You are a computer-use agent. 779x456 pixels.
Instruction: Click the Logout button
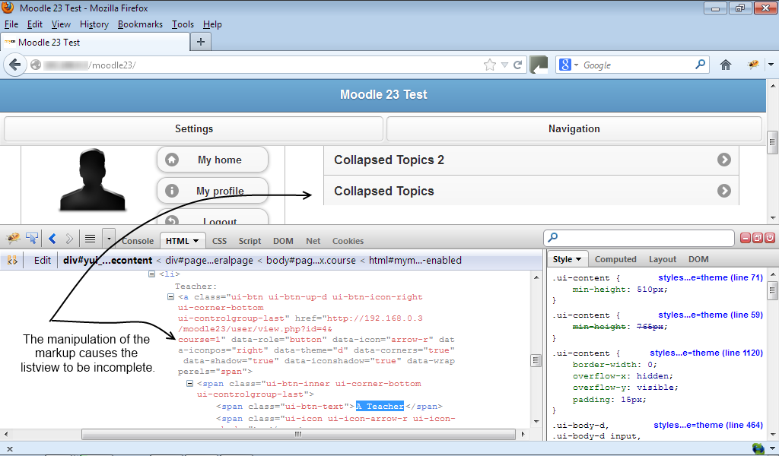coord(213,218)
